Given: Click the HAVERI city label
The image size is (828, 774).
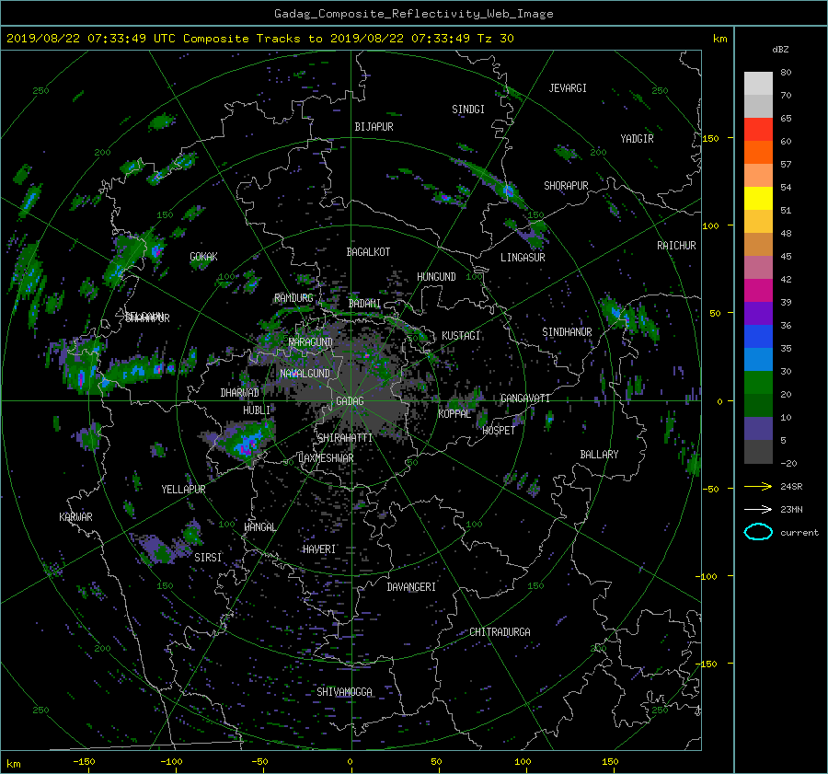Looking at the screenshot, I should (319, 550).
